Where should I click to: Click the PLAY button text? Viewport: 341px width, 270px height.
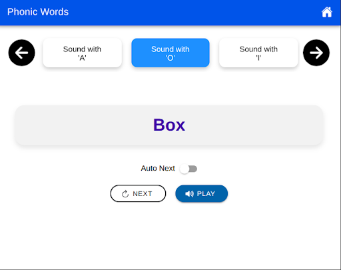coord(206,194)
